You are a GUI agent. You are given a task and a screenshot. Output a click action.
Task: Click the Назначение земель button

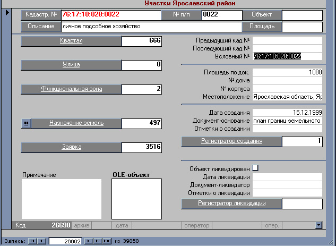[76, 123]
